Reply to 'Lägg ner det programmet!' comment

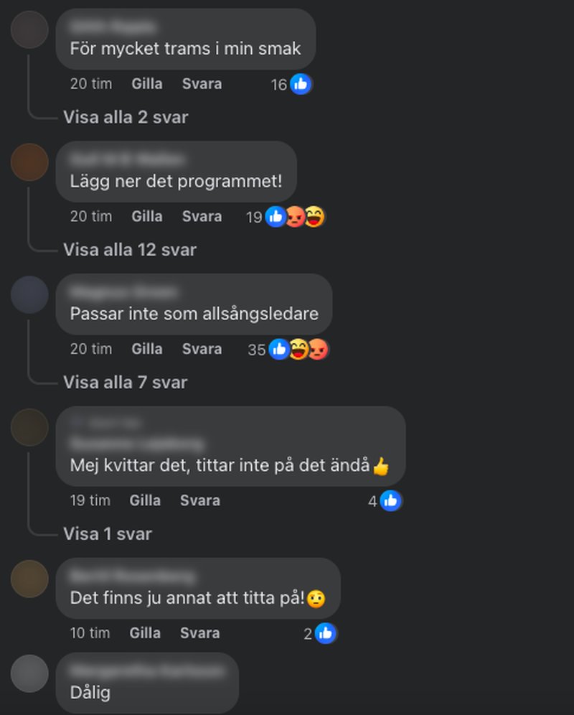pyautogui.click(x=202, y=217)
